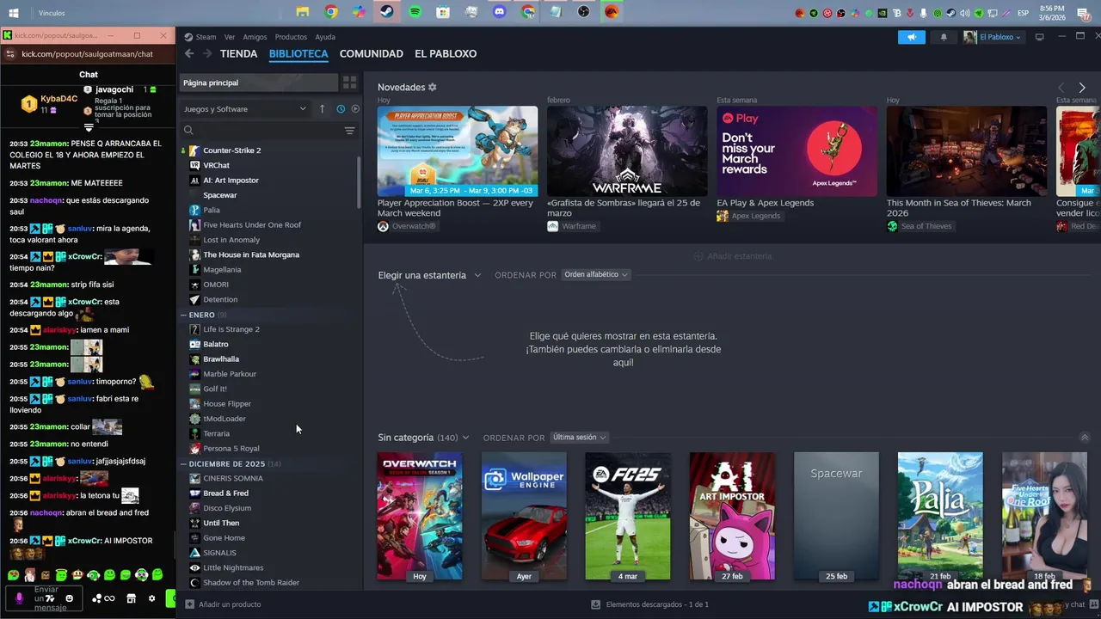Switch to TIENDA tab
The image size is (1101, 619).
[x=238, y=53]
